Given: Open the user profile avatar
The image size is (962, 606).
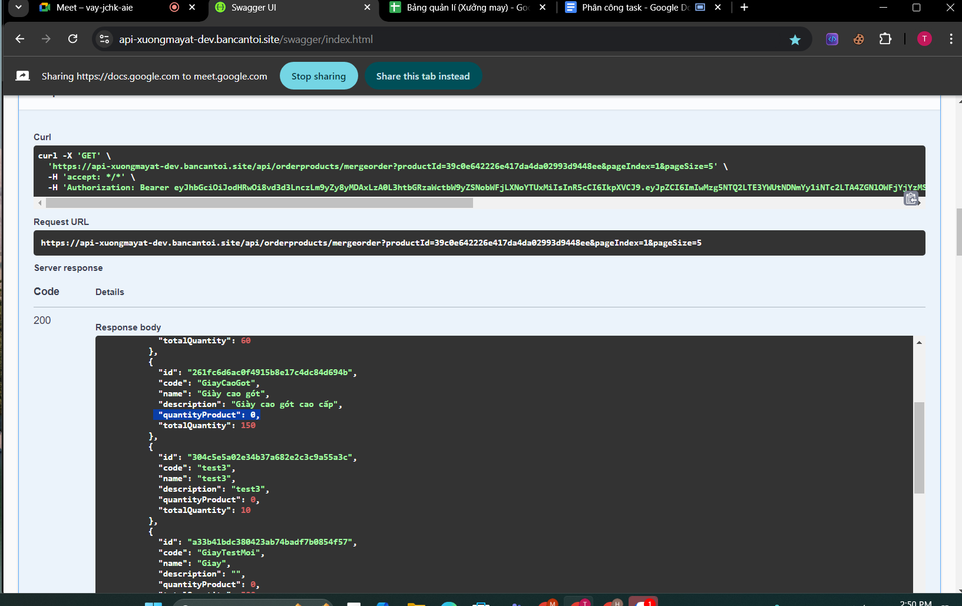Looking at the screenshot, I should [x=924, y=39].
